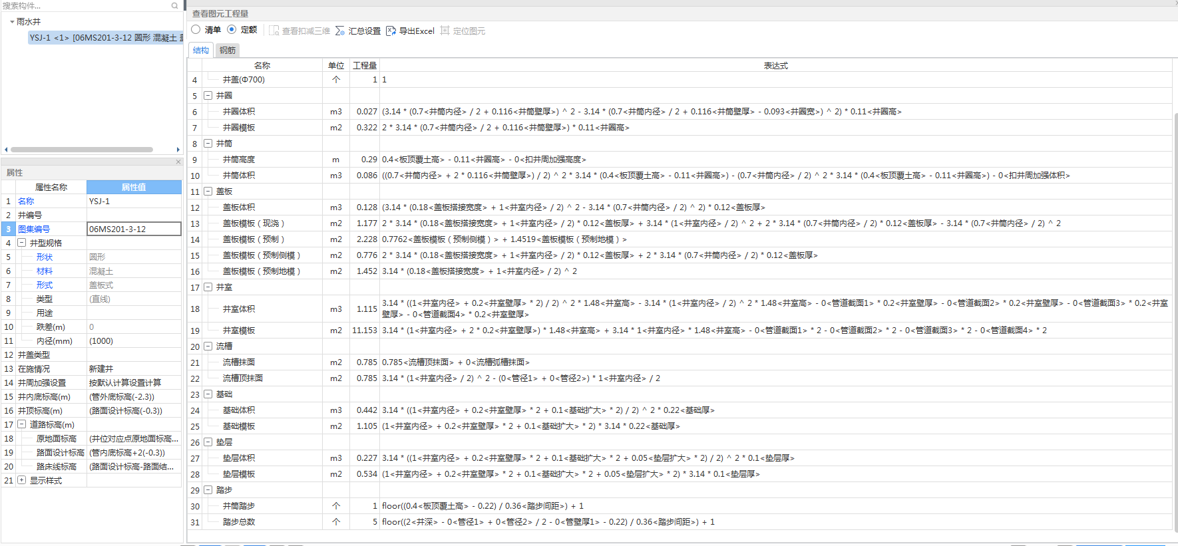This screenshot has width=1178, height=546.
Task: Select the 踏步总数 row
Action: pos(680,522)
